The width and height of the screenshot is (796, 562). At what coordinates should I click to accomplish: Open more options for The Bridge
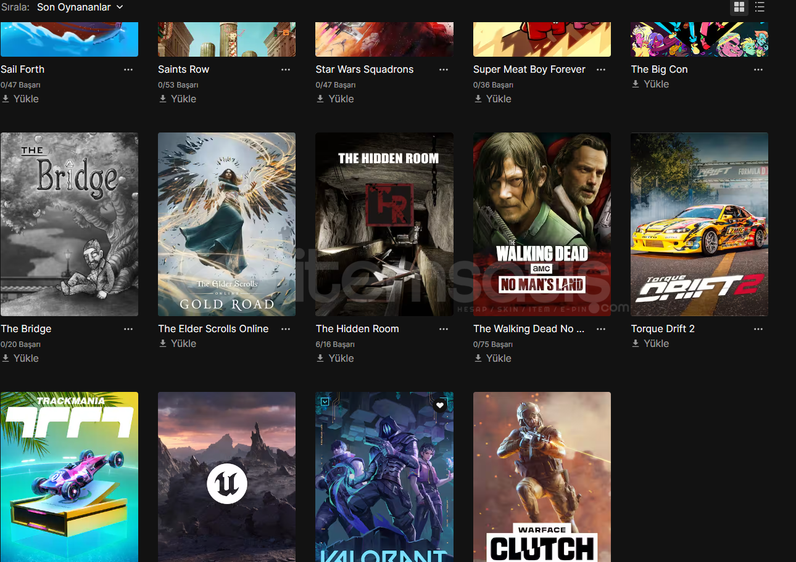pos(128,329)
